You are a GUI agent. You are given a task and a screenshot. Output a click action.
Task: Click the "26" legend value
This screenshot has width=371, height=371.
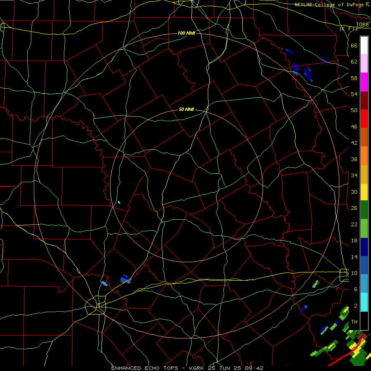[x=354, y=208]
